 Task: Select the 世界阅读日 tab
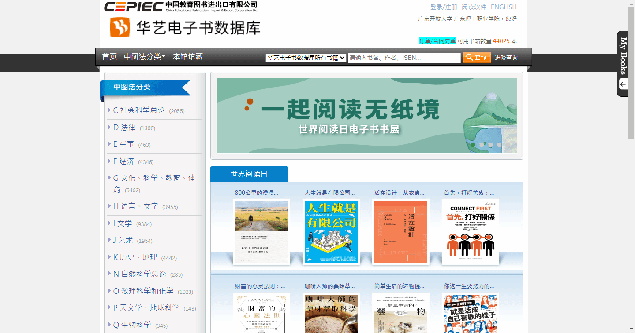point(249,174)
